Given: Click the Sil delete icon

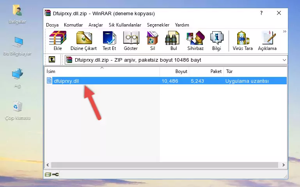Looking at the screenshot, I should [153, 41].
